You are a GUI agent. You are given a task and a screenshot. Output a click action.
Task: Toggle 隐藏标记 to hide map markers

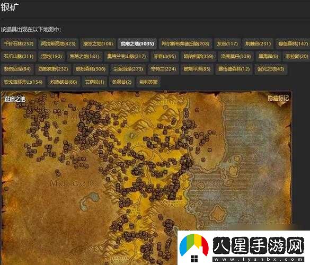[278, 98]
